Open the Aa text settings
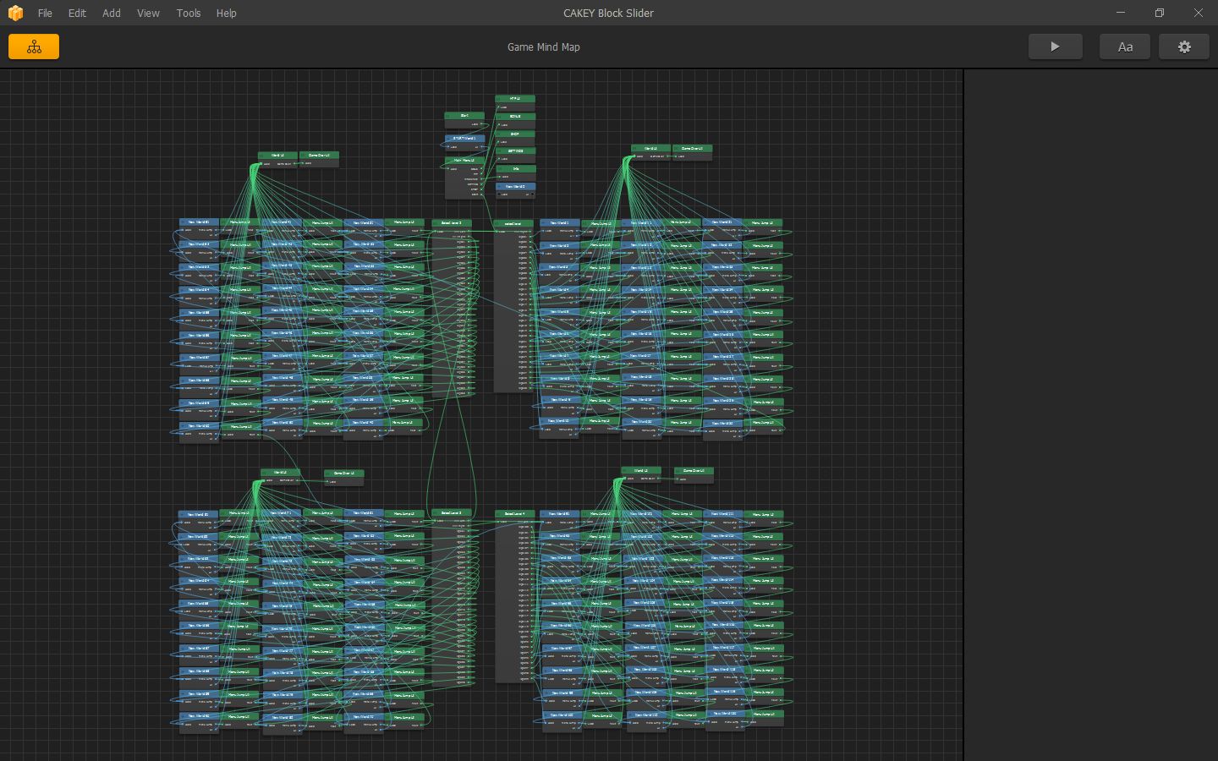Image resolution: width=1218 pixels, height=761 pixels. pos(1124,47)
